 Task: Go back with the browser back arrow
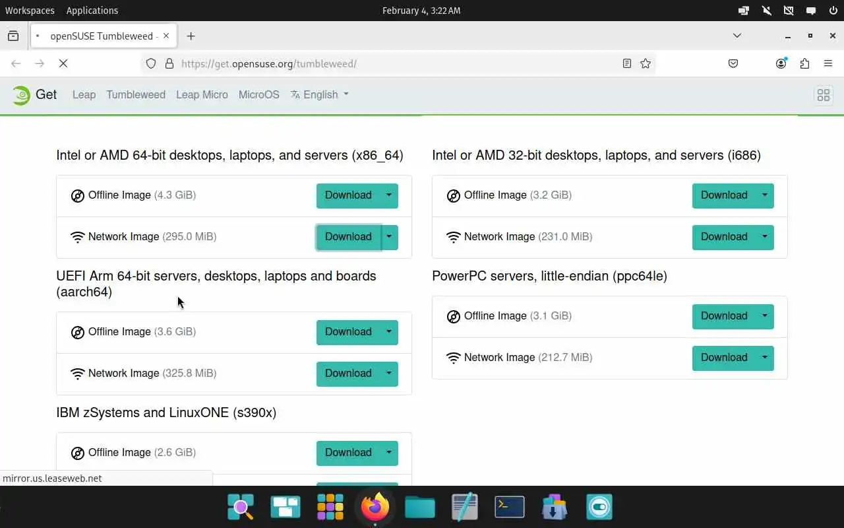point(16,63)
